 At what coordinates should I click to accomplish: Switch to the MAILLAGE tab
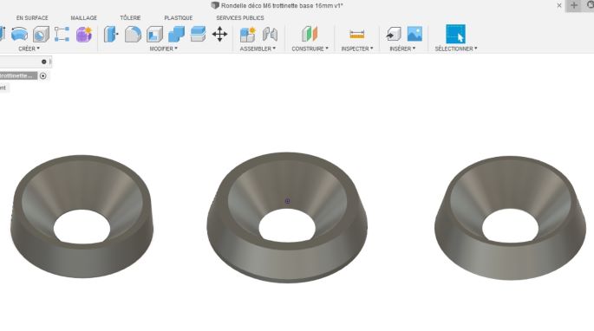(x=84, y=18)
